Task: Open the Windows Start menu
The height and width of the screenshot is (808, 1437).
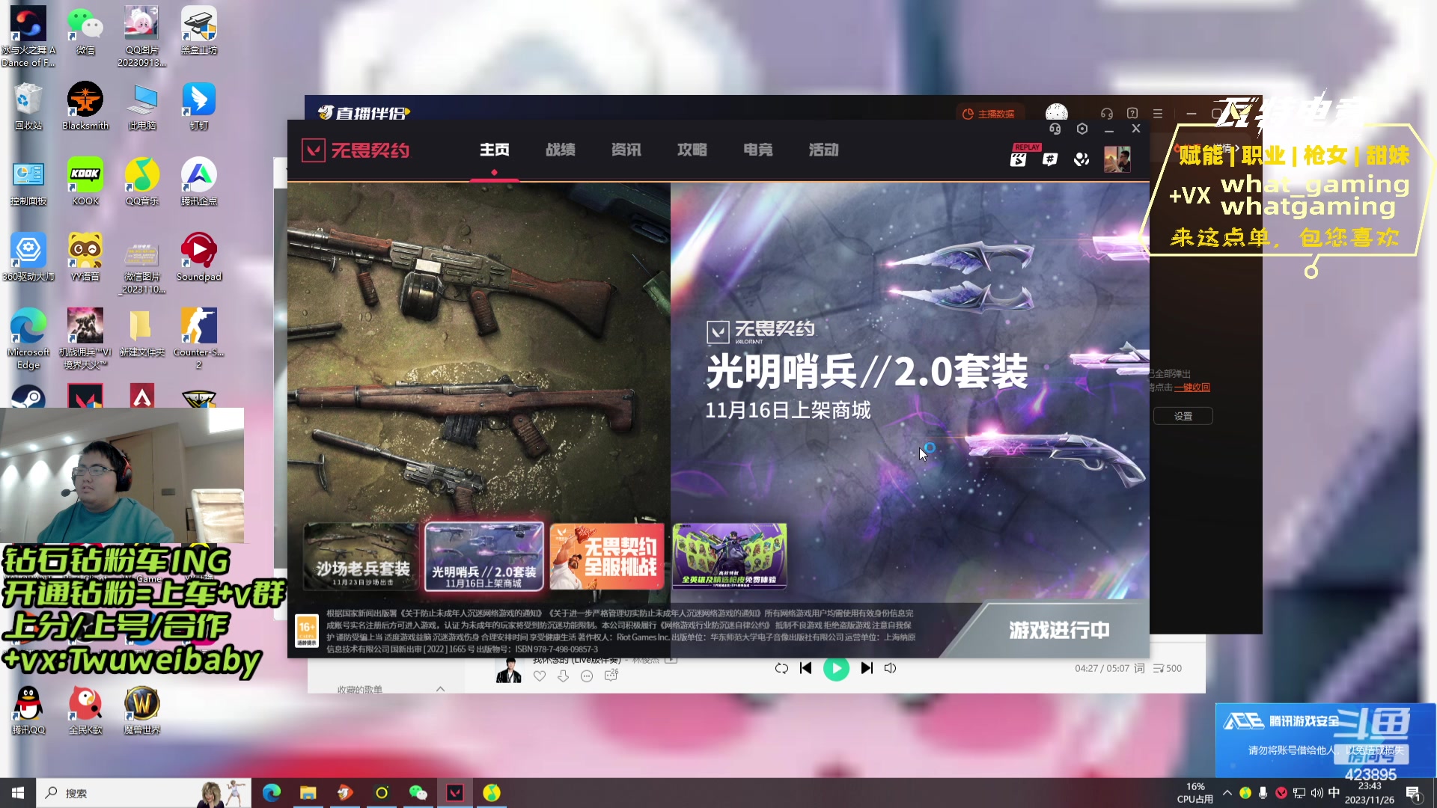Action: (18, 793)
